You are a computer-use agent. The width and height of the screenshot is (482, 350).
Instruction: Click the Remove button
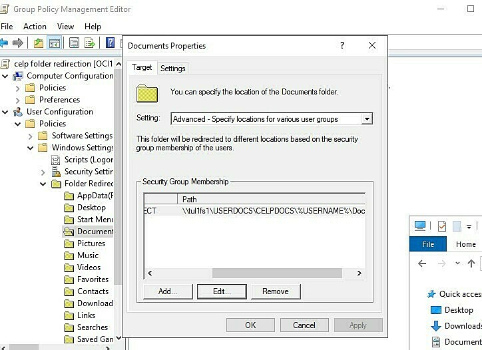pyautogui.click(x=276, y=291)
